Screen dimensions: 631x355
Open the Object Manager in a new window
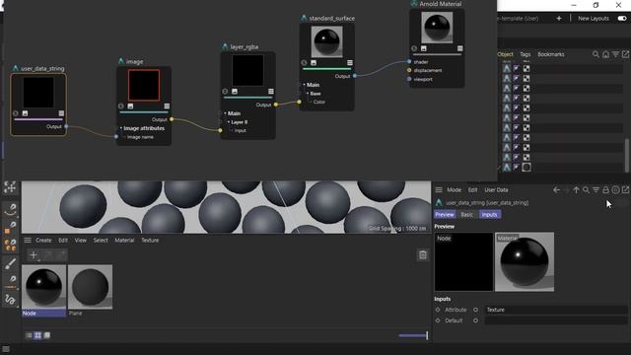tap(625, 54)
